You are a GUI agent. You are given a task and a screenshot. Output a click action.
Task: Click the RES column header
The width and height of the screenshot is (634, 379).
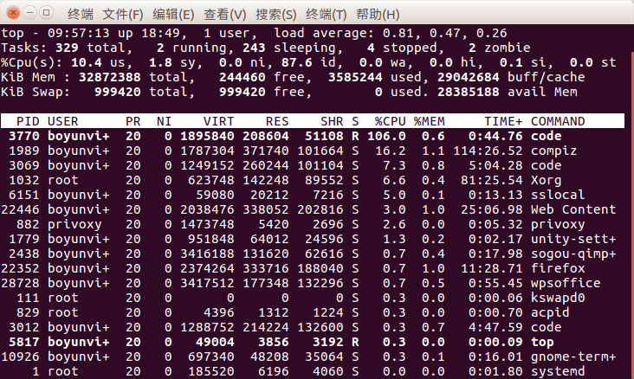277,121
